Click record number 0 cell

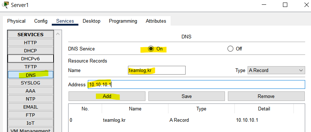coord(71,120)
